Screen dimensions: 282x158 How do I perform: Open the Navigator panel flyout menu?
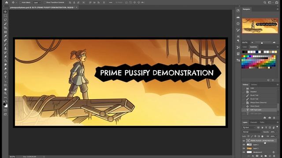[x=278, y=9]
